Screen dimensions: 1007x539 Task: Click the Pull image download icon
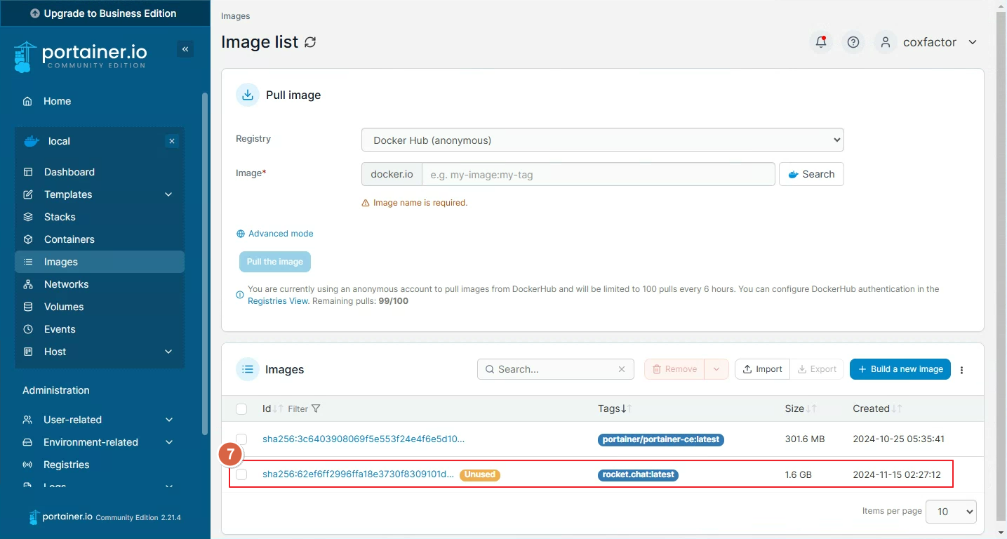pos(247,95)
